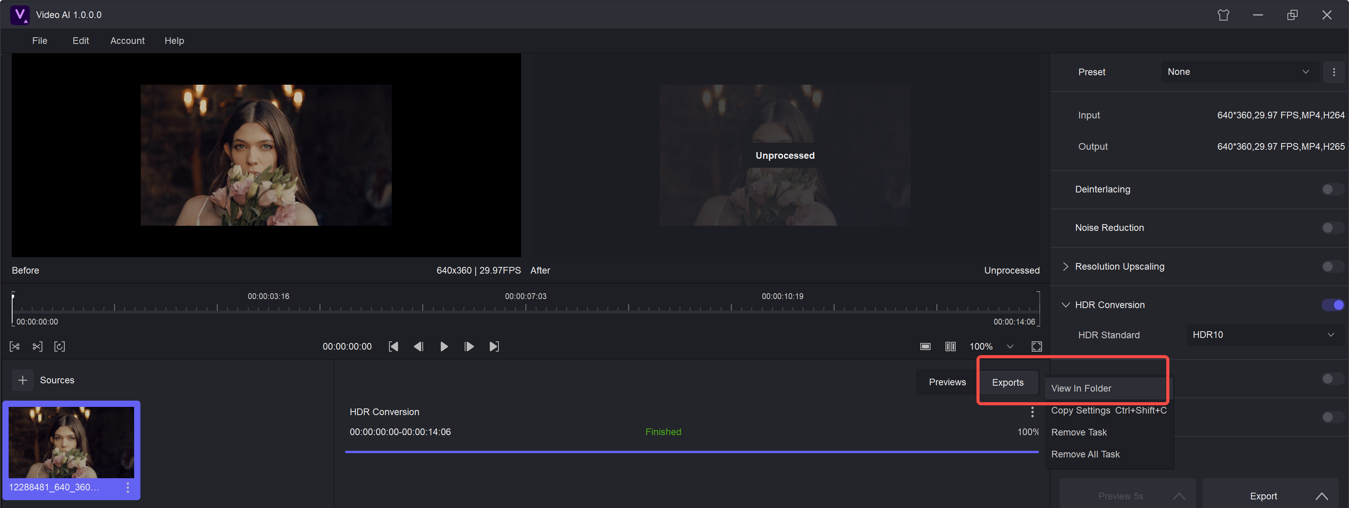Click the Output format value text
Viewport: 1349px width, 508px height.
[x=1280, y=147]
